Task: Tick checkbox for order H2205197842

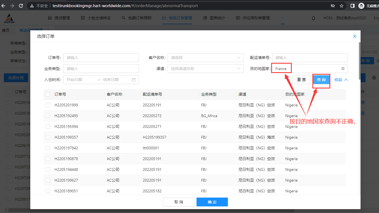Action: coord(48,148)
